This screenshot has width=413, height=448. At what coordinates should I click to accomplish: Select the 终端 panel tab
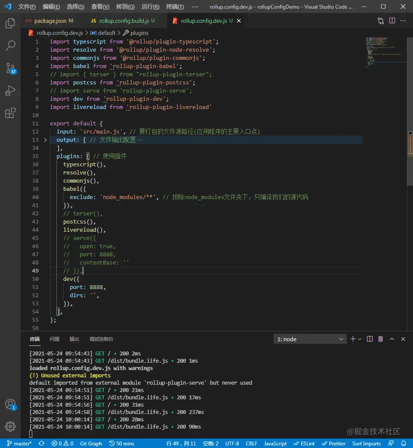35,339
